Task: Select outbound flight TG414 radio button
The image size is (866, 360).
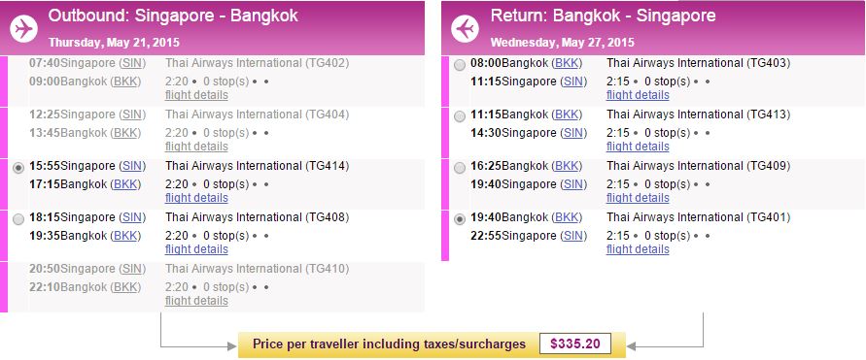Action: tap(18, 168)
